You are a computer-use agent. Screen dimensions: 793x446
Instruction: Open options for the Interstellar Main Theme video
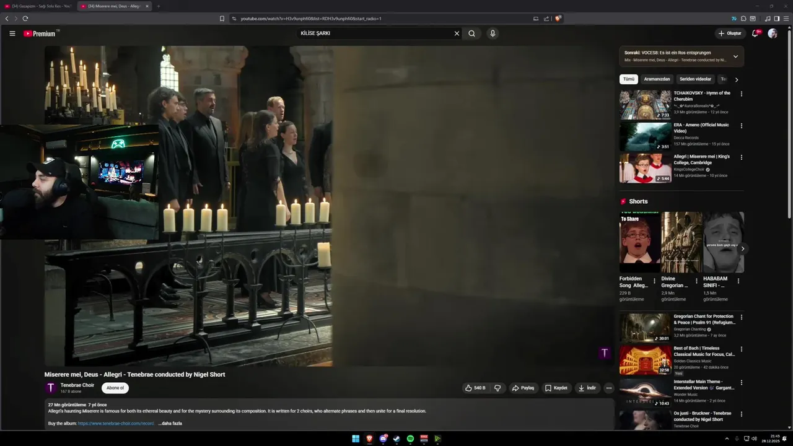[741, 382]
